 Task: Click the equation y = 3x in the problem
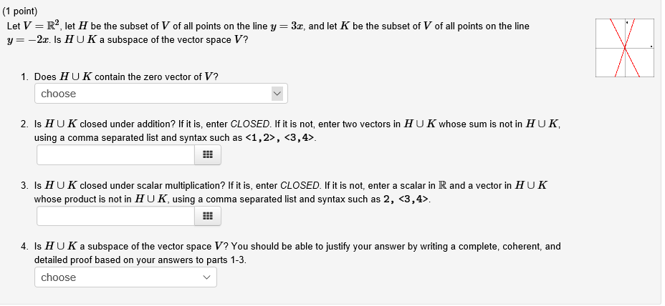click(x=288, y=26)
